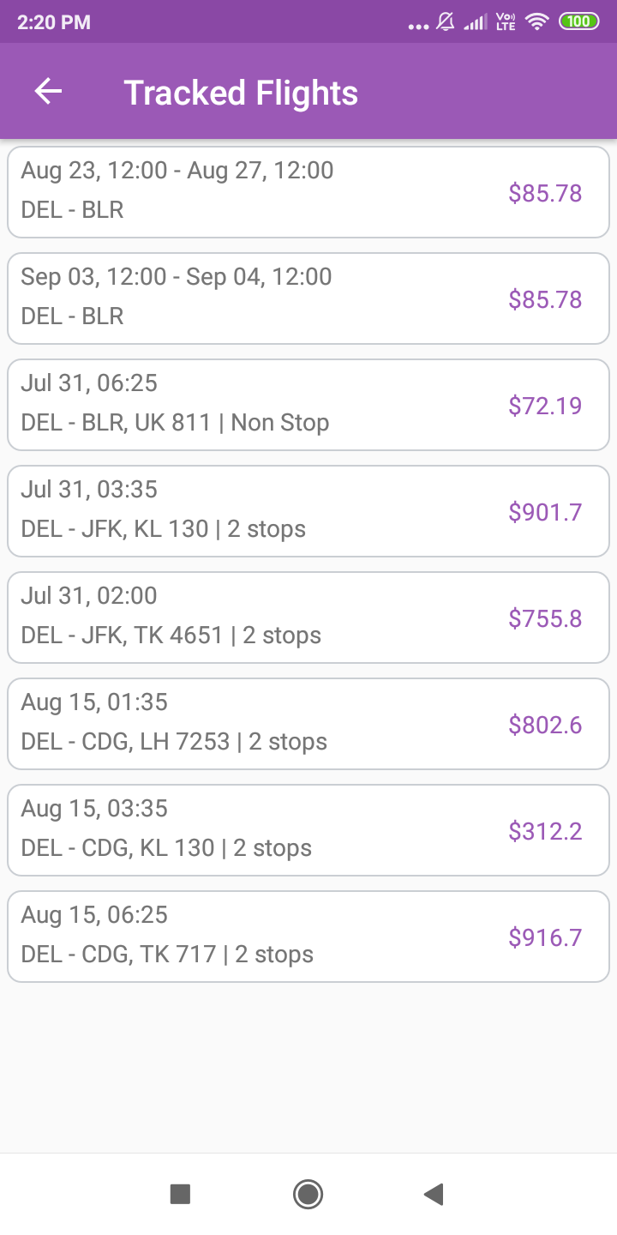Tap the Wi-Fi status icon
Screen dimensions: 617x1235
coord(537,22)
